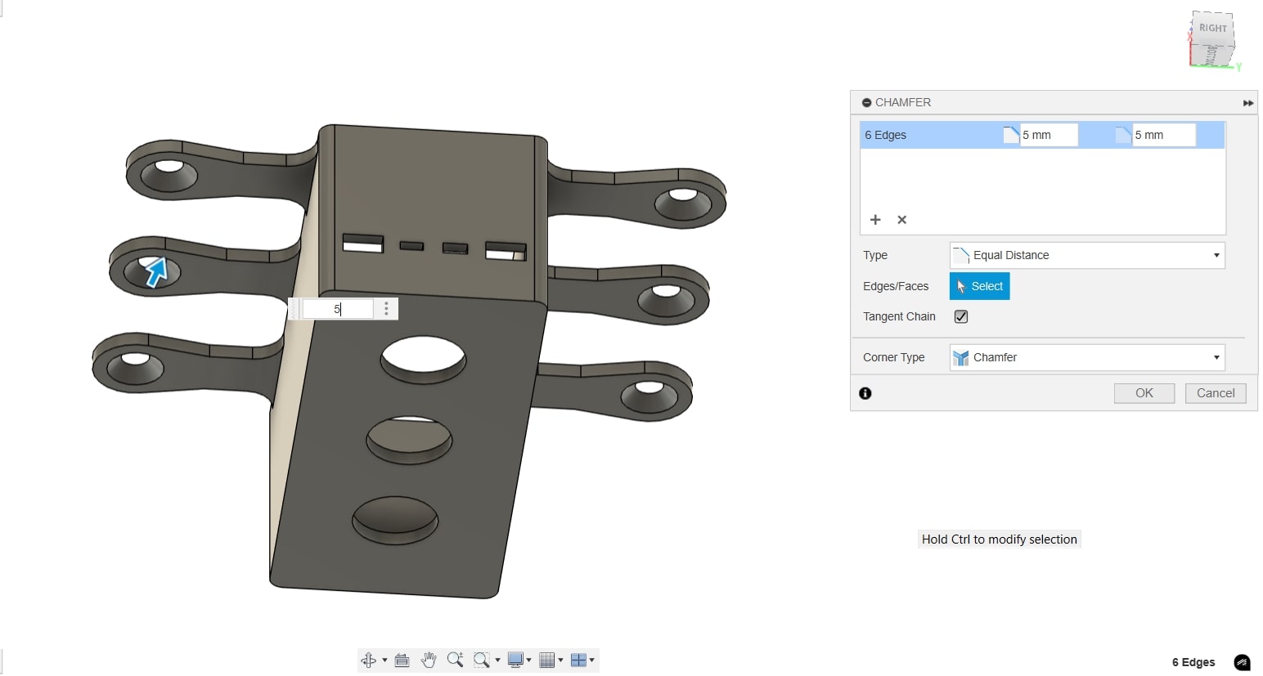Select the 6 Edges row in the Chamfer list
The width and height of the screenshot is (1263, 676).
point(1042,135)
